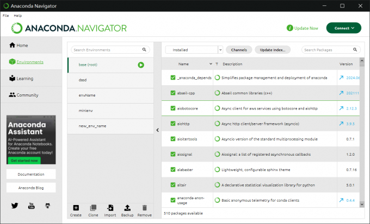Viewport: 370px width, 224px height.
Task: Click the upgrade arrow for _anaconda_depends
Action: [x=341, y=78]
